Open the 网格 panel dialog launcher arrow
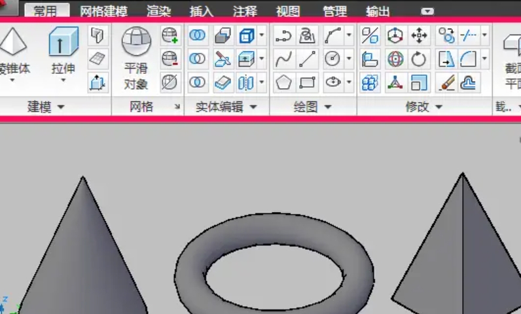Image resolution: width=521 pixels, height=314 pixels. [x=177, y=107]
